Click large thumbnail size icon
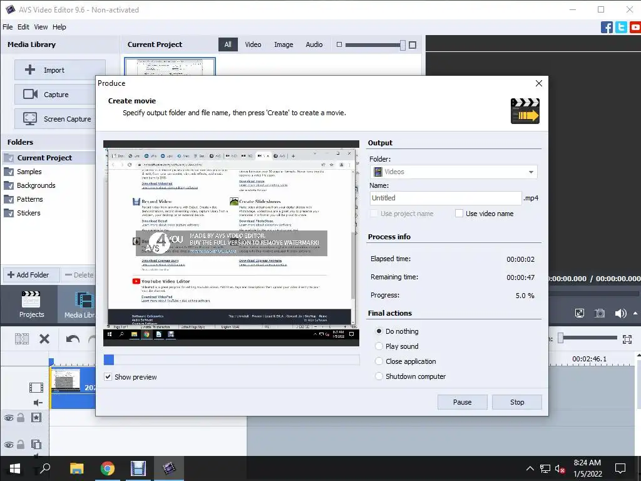The image size is (641, 481). pos(413,45)
